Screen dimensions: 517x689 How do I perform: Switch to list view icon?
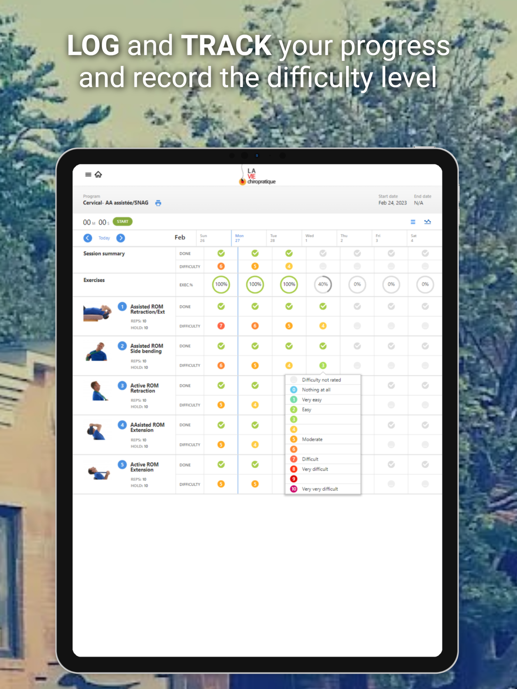coord(413,222)
